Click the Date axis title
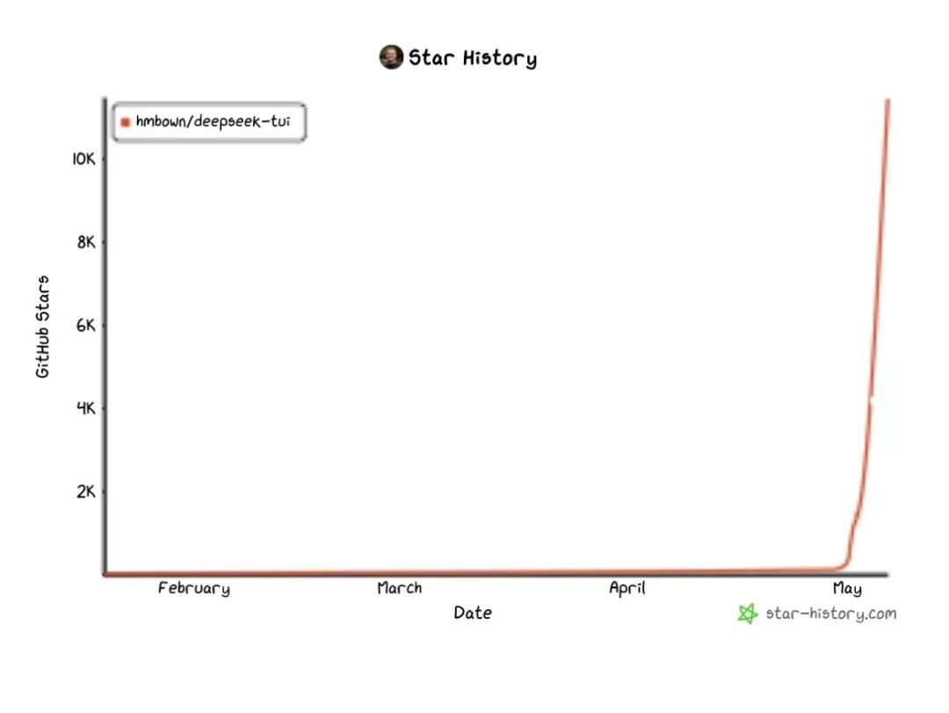949x713 pixels. click(x=473, y=613)
